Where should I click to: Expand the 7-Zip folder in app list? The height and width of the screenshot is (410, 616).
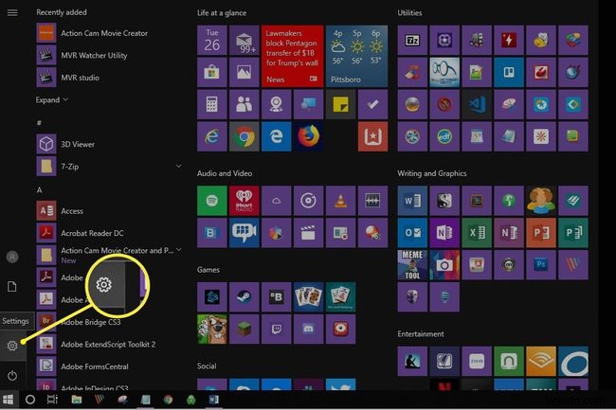179,167
